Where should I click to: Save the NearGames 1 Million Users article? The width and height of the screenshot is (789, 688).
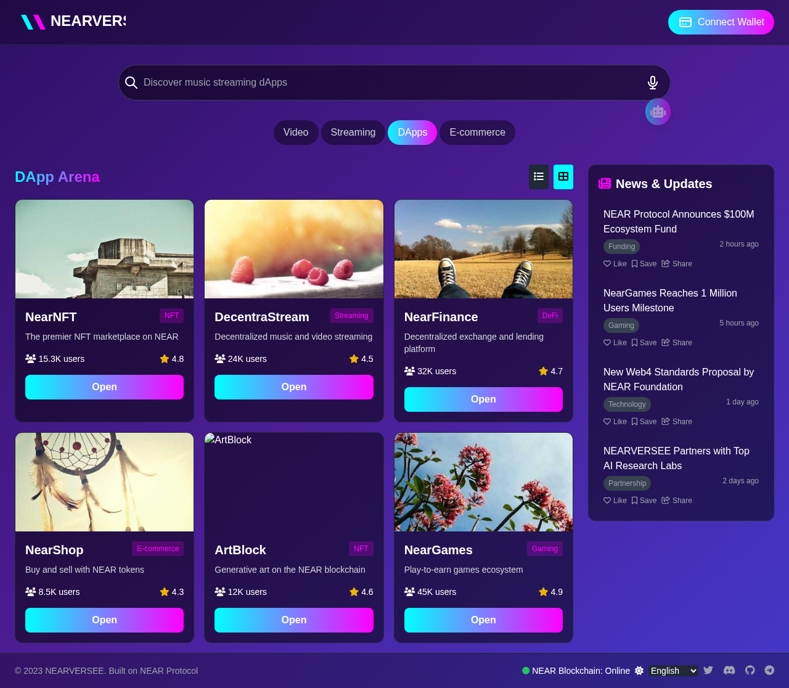644,342
